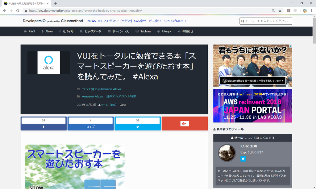Viewport: 316px width, 189px height.
Task: Click the browser forward arrow
Action: 11,11
